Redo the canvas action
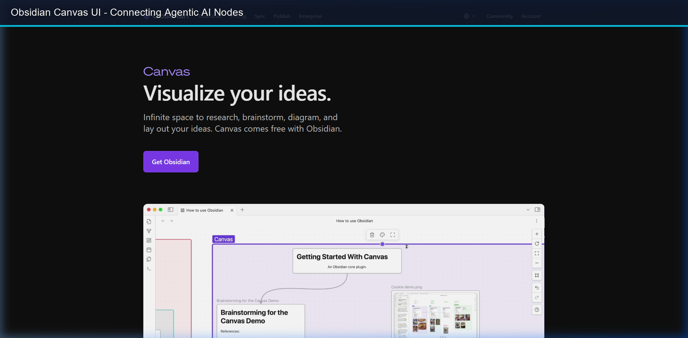Screen dimensions: 688x338 point(537,297)
